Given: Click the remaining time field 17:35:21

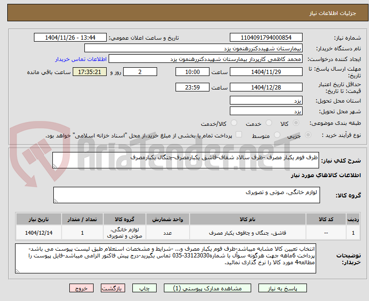Looking at the screenshot, I should (x=89, y=72).
